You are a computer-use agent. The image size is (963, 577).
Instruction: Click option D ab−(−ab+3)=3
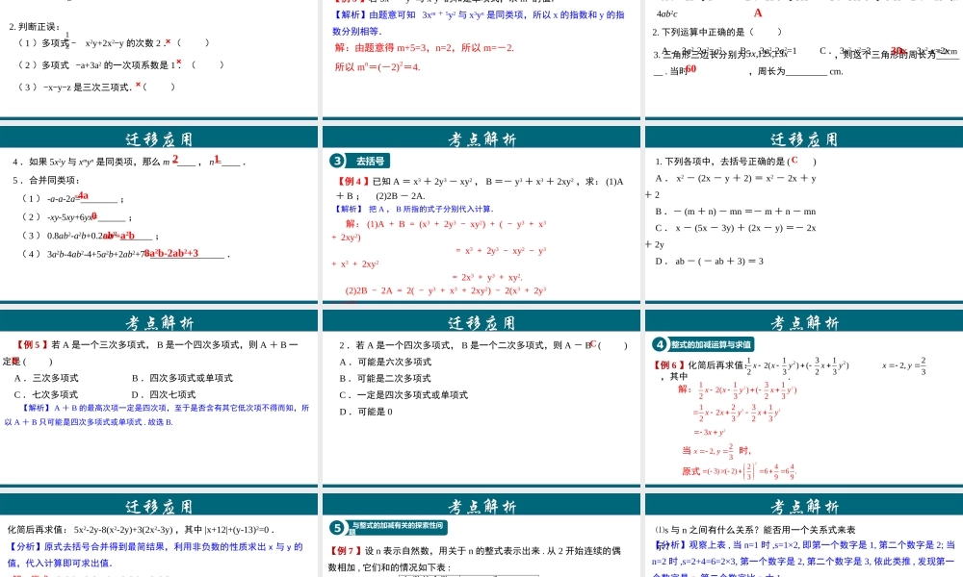[x=710, y=262]
